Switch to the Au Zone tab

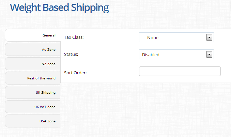[x=33, y=49]
